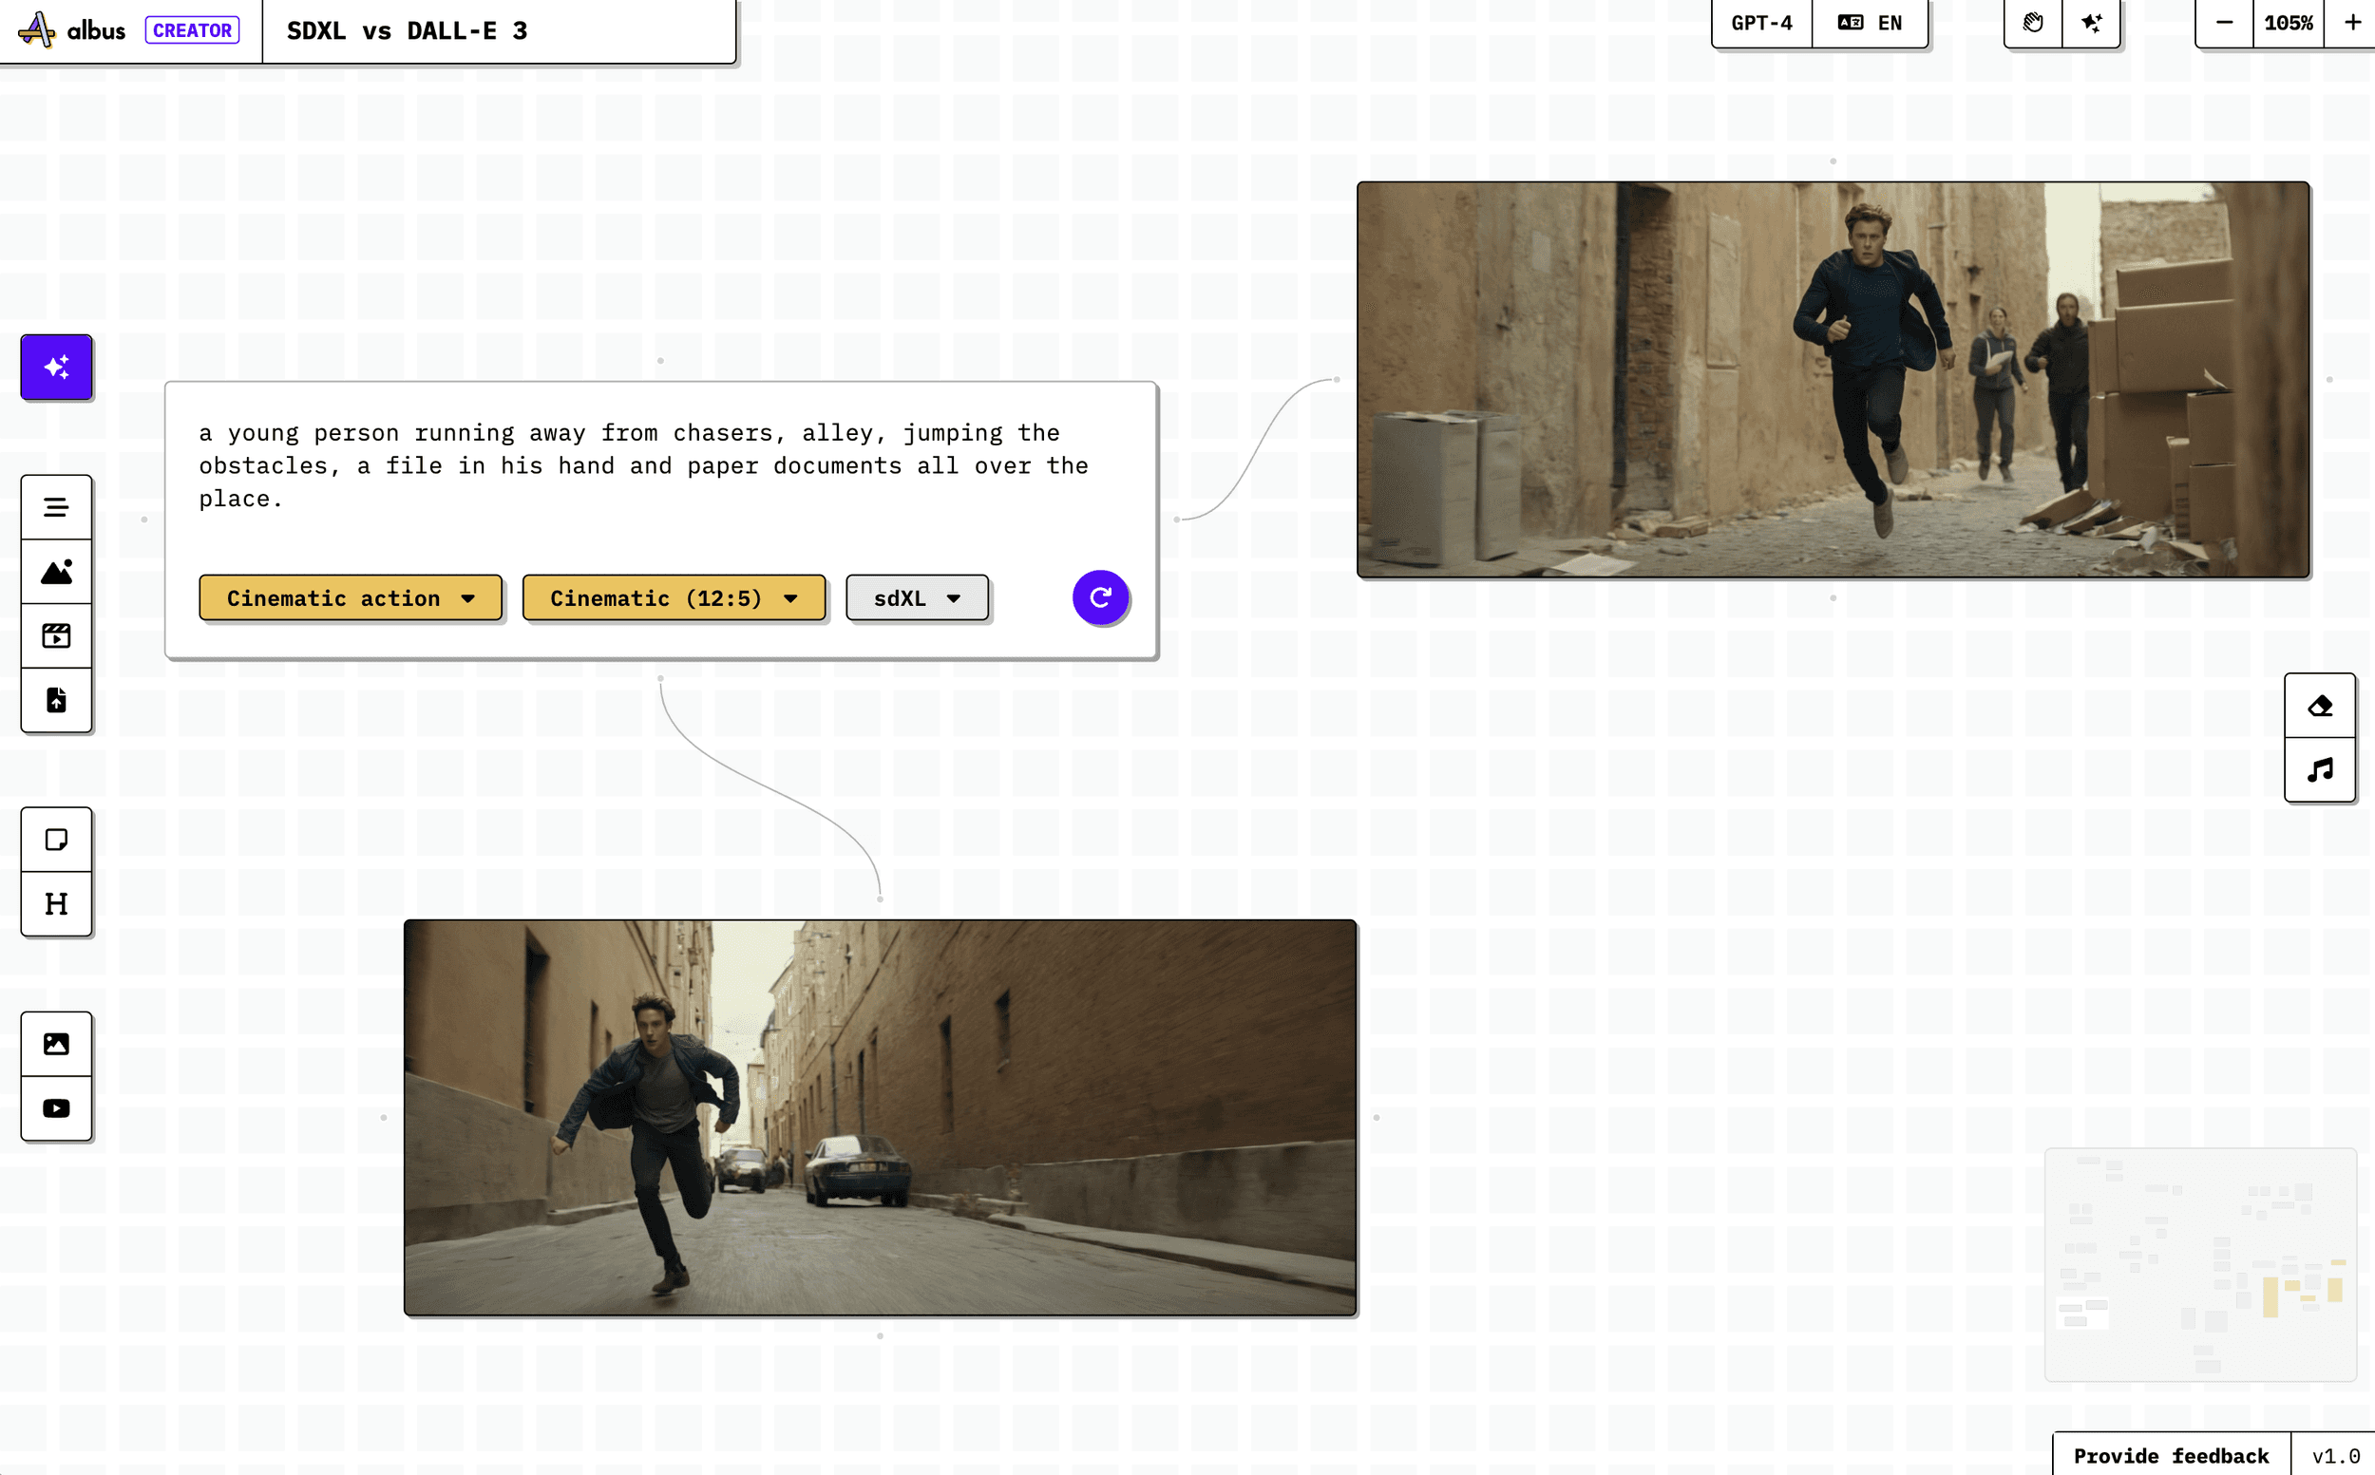This screenshot has width=2375, height=1475.
Task: Click the purple AI sparkle tool button
Action: click(x=57, y=367)
